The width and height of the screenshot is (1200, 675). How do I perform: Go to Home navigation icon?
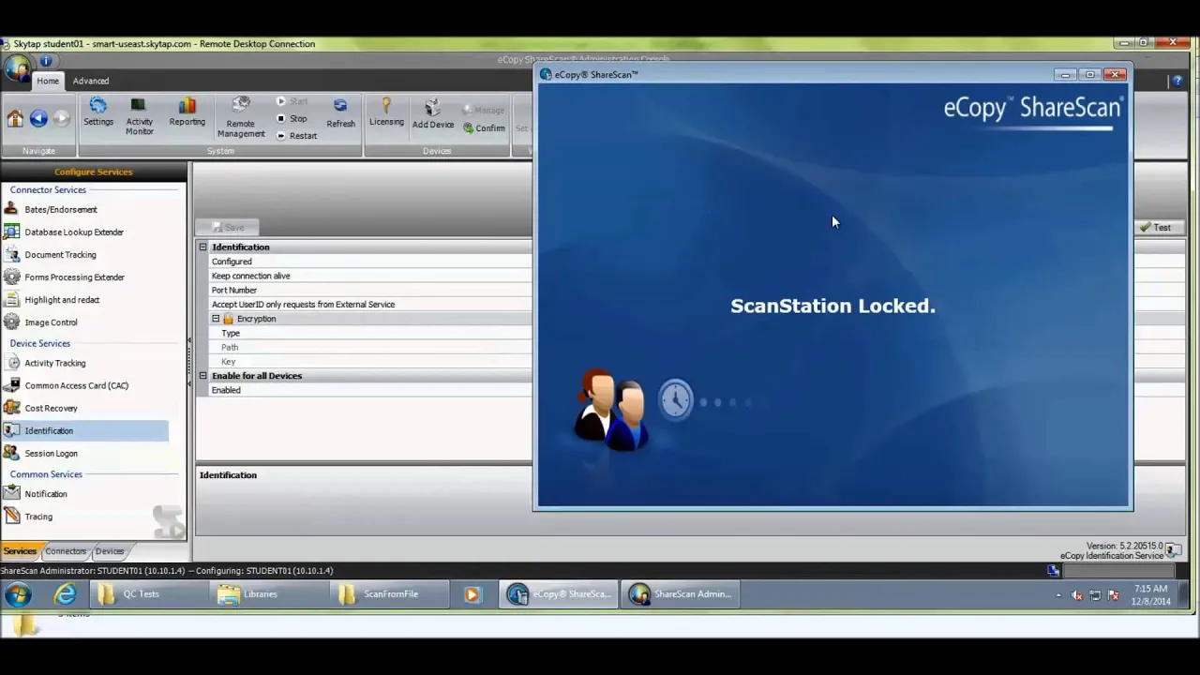15,118
